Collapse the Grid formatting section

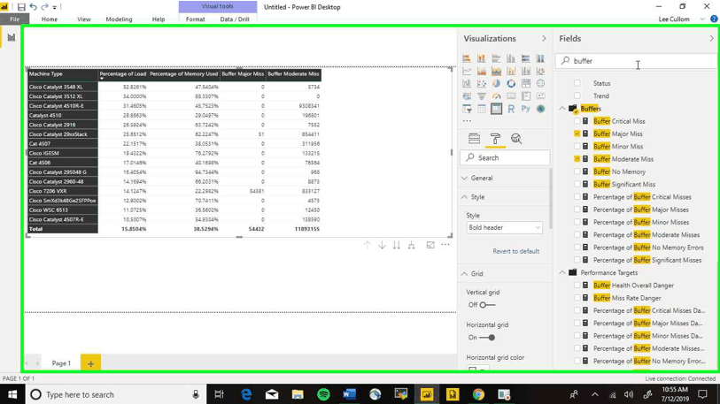pyautogui.click(x=465, y=274)
